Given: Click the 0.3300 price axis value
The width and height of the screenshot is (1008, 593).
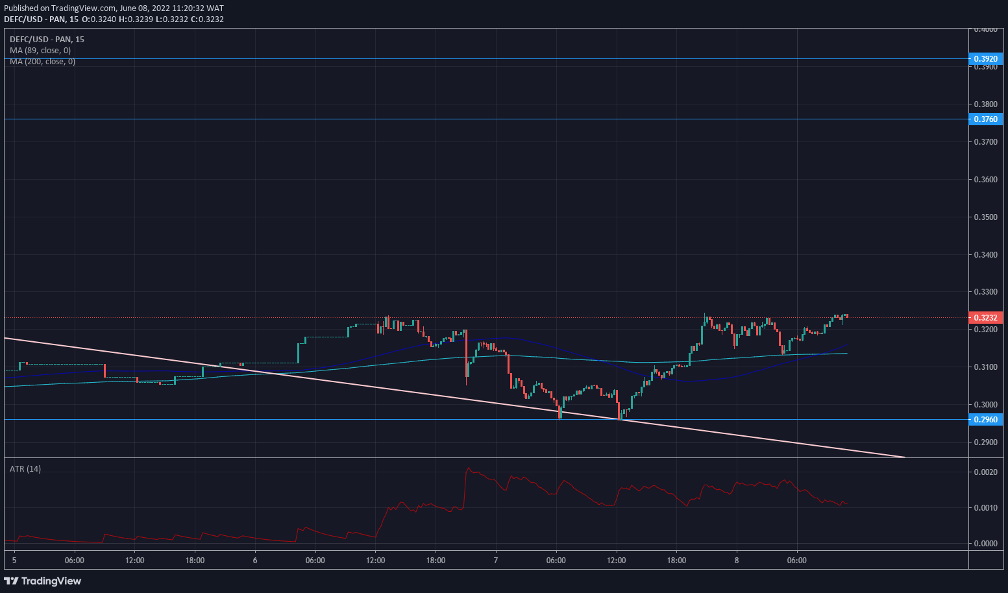Looking at the screenshot, I should coord(985,293).
